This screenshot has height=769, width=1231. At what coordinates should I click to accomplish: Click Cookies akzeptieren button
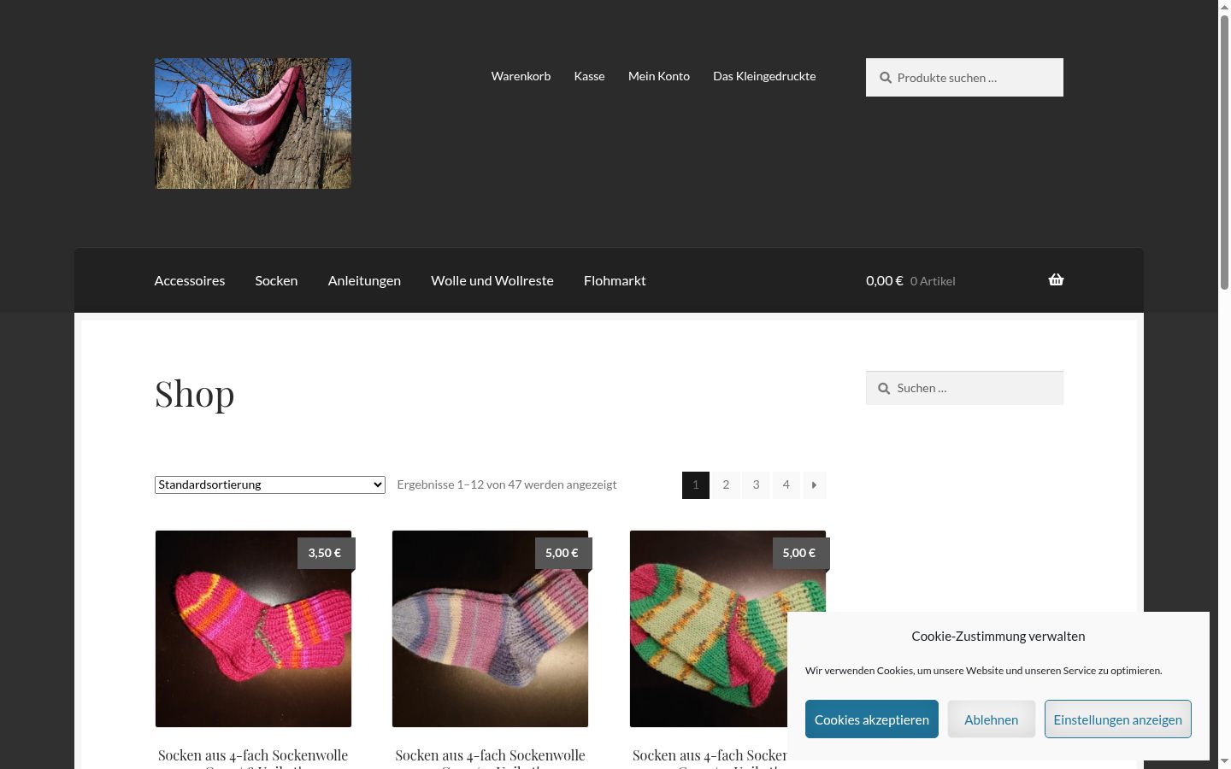(x=872, y=719)
